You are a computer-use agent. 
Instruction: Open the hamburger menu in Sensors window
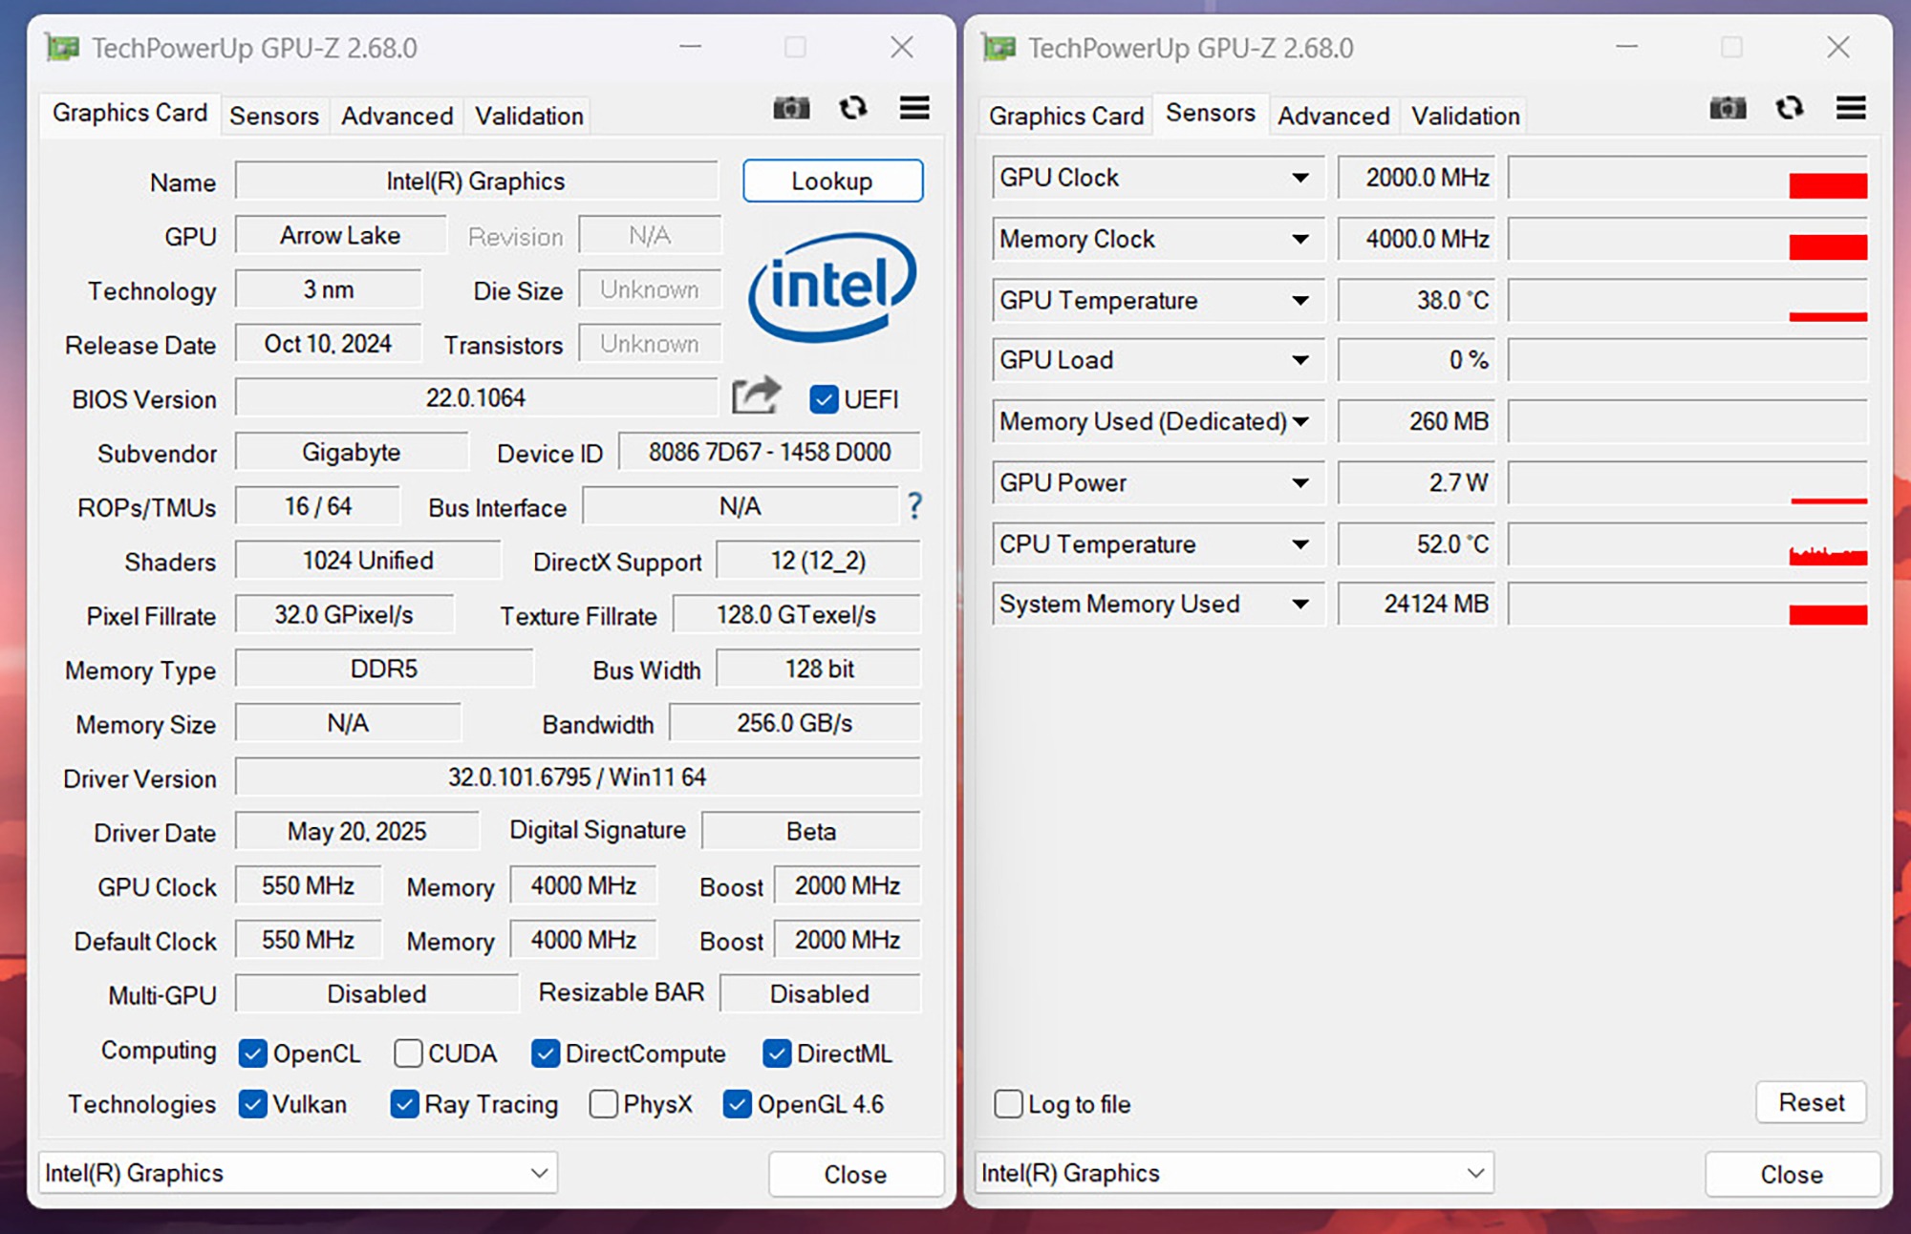coord(1851,108)
